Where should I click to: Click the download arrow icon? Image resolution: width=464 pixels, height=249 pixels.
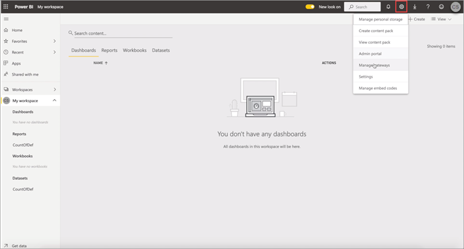click(x=414, y=7)
